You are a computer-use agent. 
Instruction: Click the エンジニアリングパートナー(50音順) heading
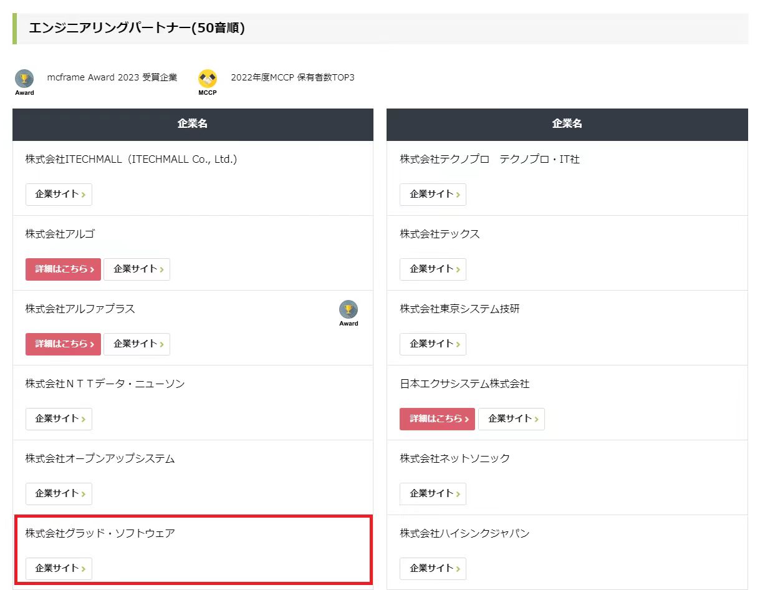pyautogui.click(x=137, y=29)
